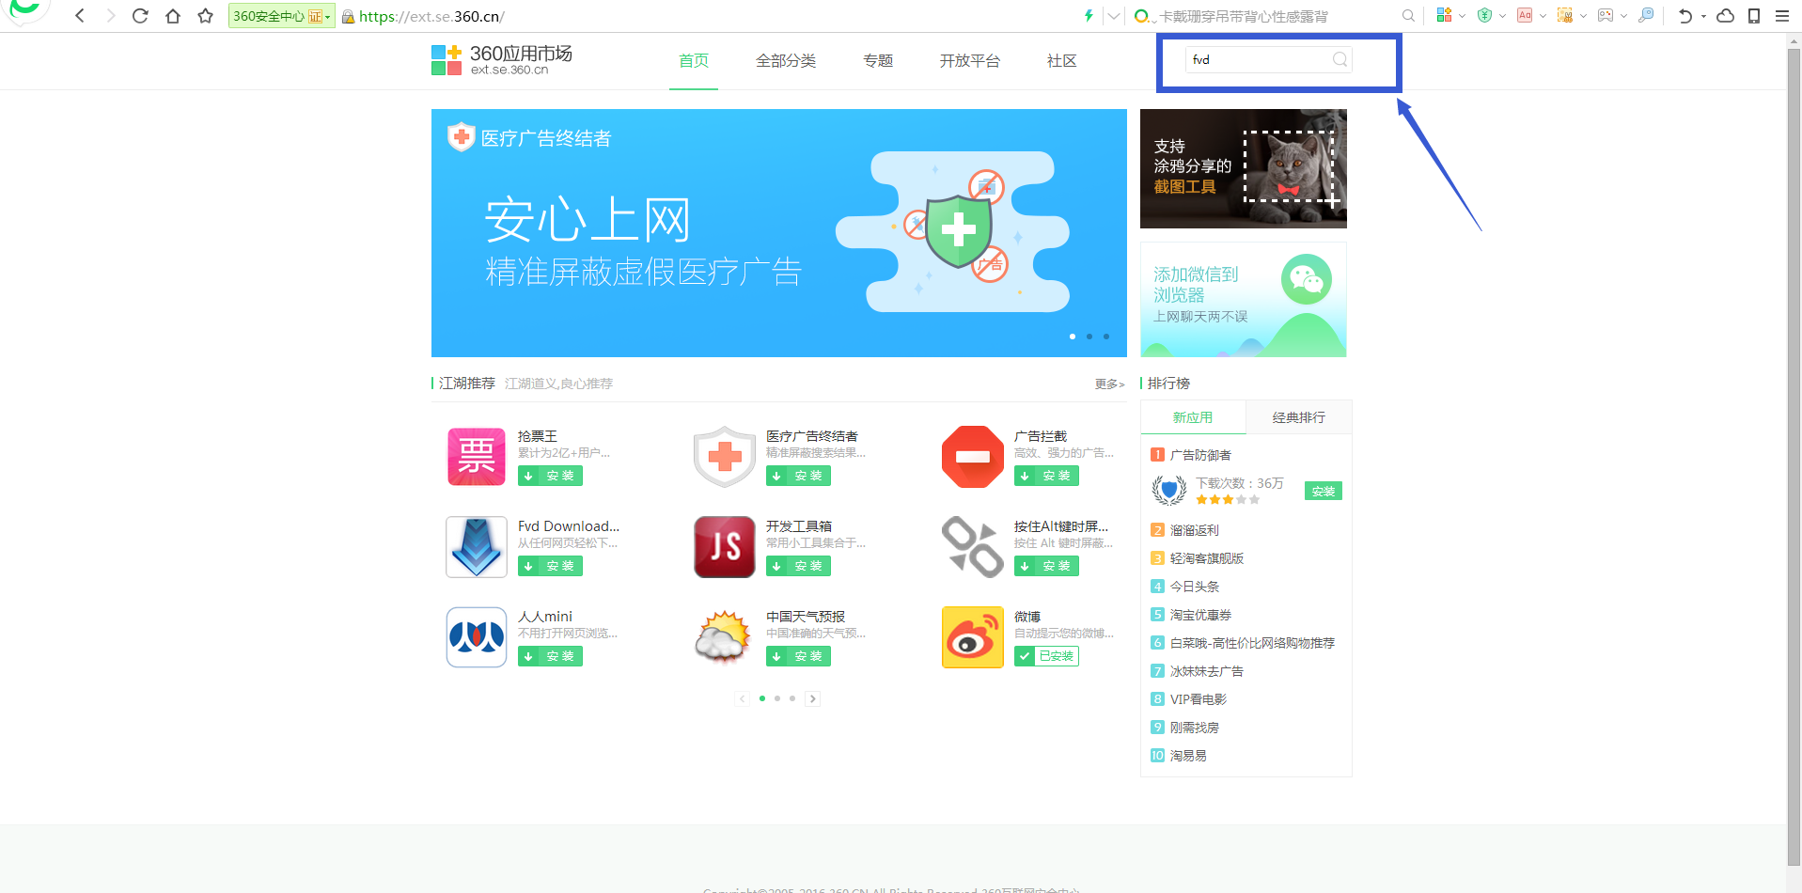Click the 360应用市场 logo
1802x893 pixels.
click(x=502, y=60)
